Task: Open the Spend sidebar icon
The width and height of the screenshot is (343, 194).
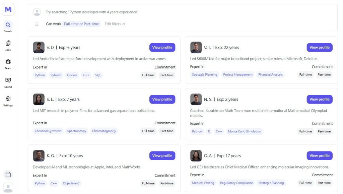Action: (x=8, y=80)
